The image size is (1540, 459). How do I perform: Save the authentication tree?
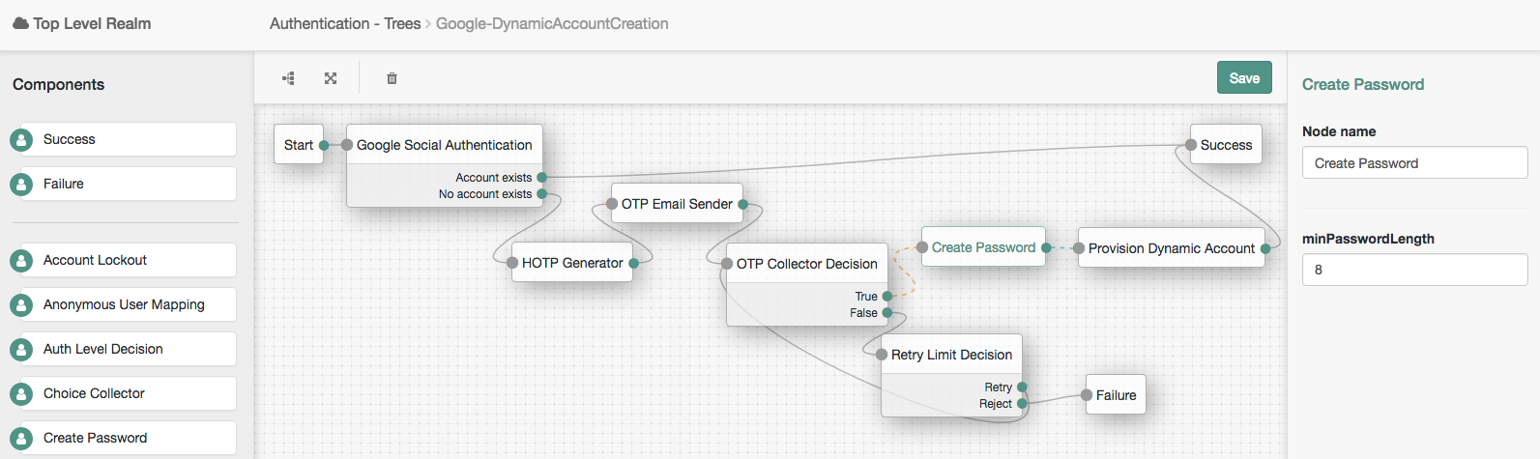1244,78
